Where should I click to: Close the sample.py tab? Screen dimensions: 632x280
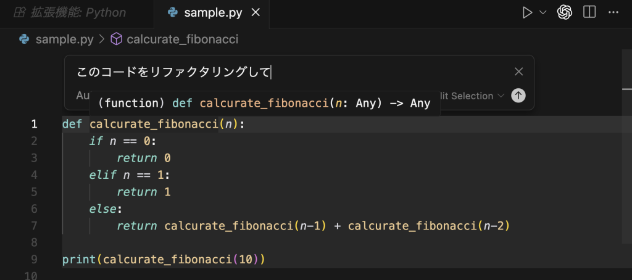click(256, 12)
